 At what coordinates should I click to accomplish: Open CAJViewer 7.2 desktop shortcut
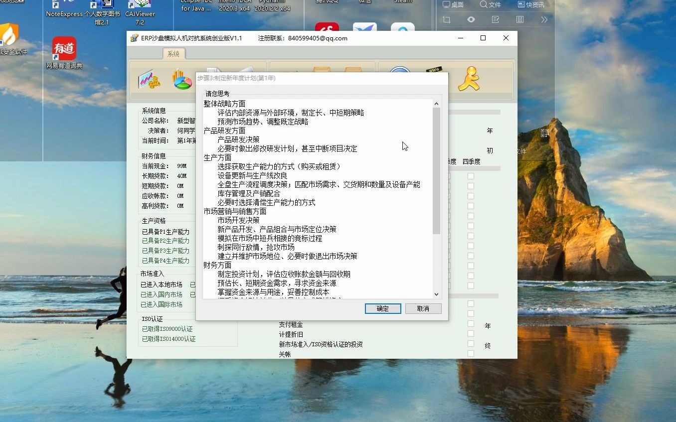click(140, 12)
